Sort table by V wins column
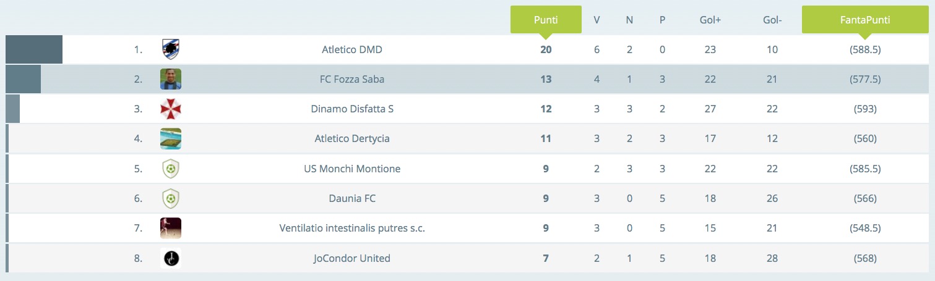Viewport: 935px width, 281px height. (597, 20)
